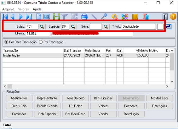
Task: Click the blank document toolbar icon
Action: click(x=38, y=17)
